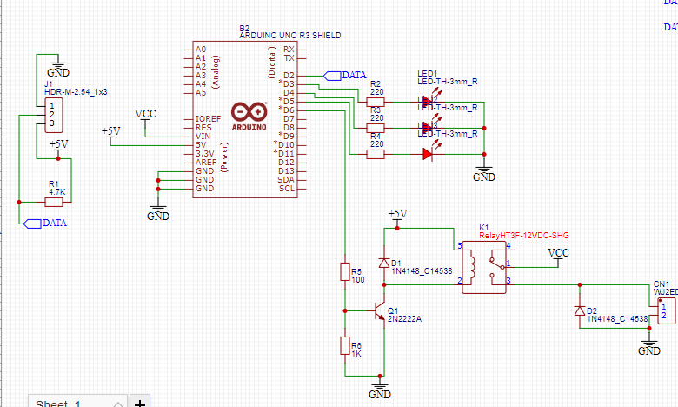The height and width of the screenshot is (407, 678).
Task: Open the Sheet_1 tab
Action: click(78, 402)
